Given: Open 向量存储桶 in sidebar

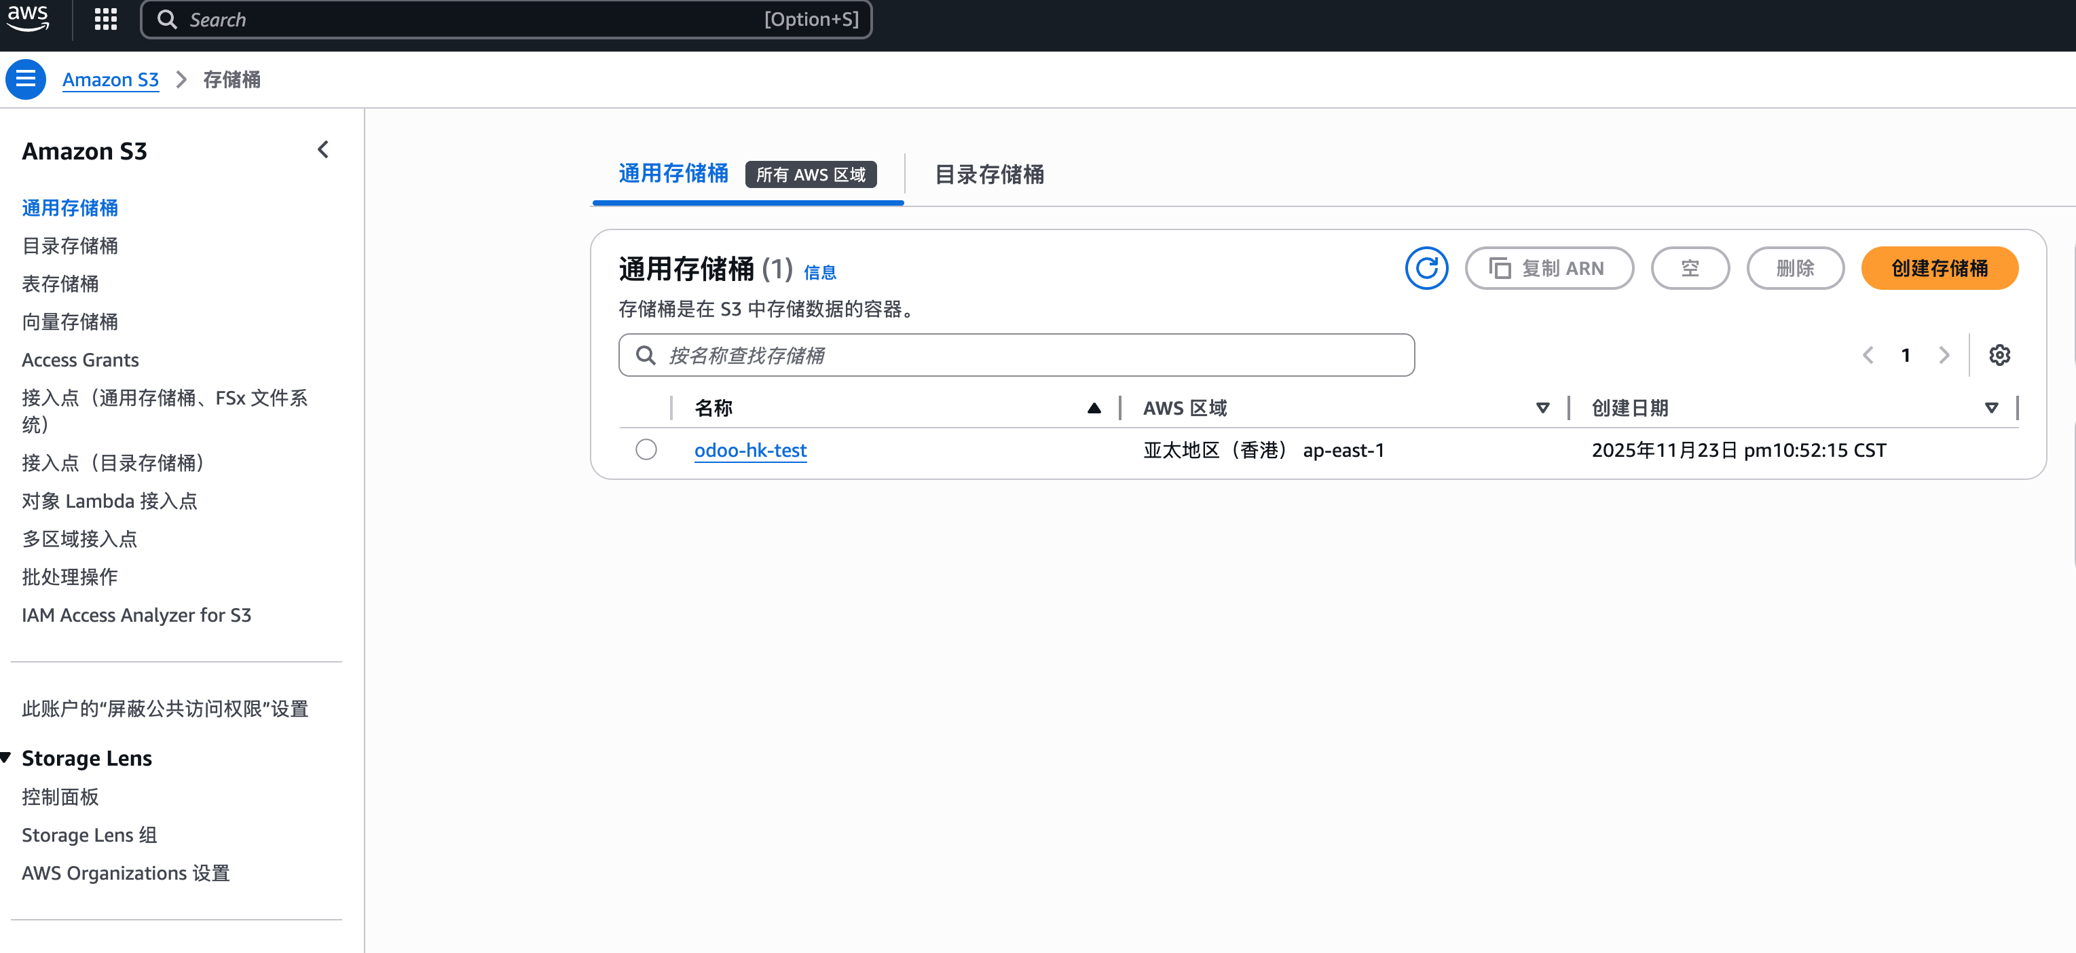Looking at the screenshot, I should [70, 322].
